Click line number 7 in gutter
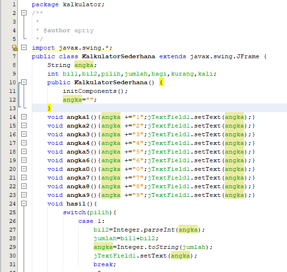 [x=14, y=56]
